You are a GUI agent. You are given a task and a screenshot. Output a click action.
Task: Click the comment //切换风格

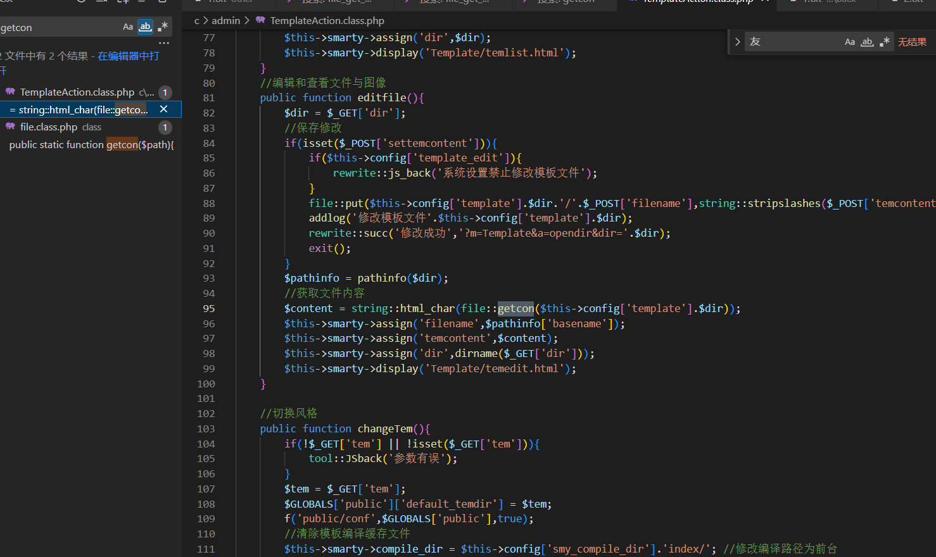(289, 413)
